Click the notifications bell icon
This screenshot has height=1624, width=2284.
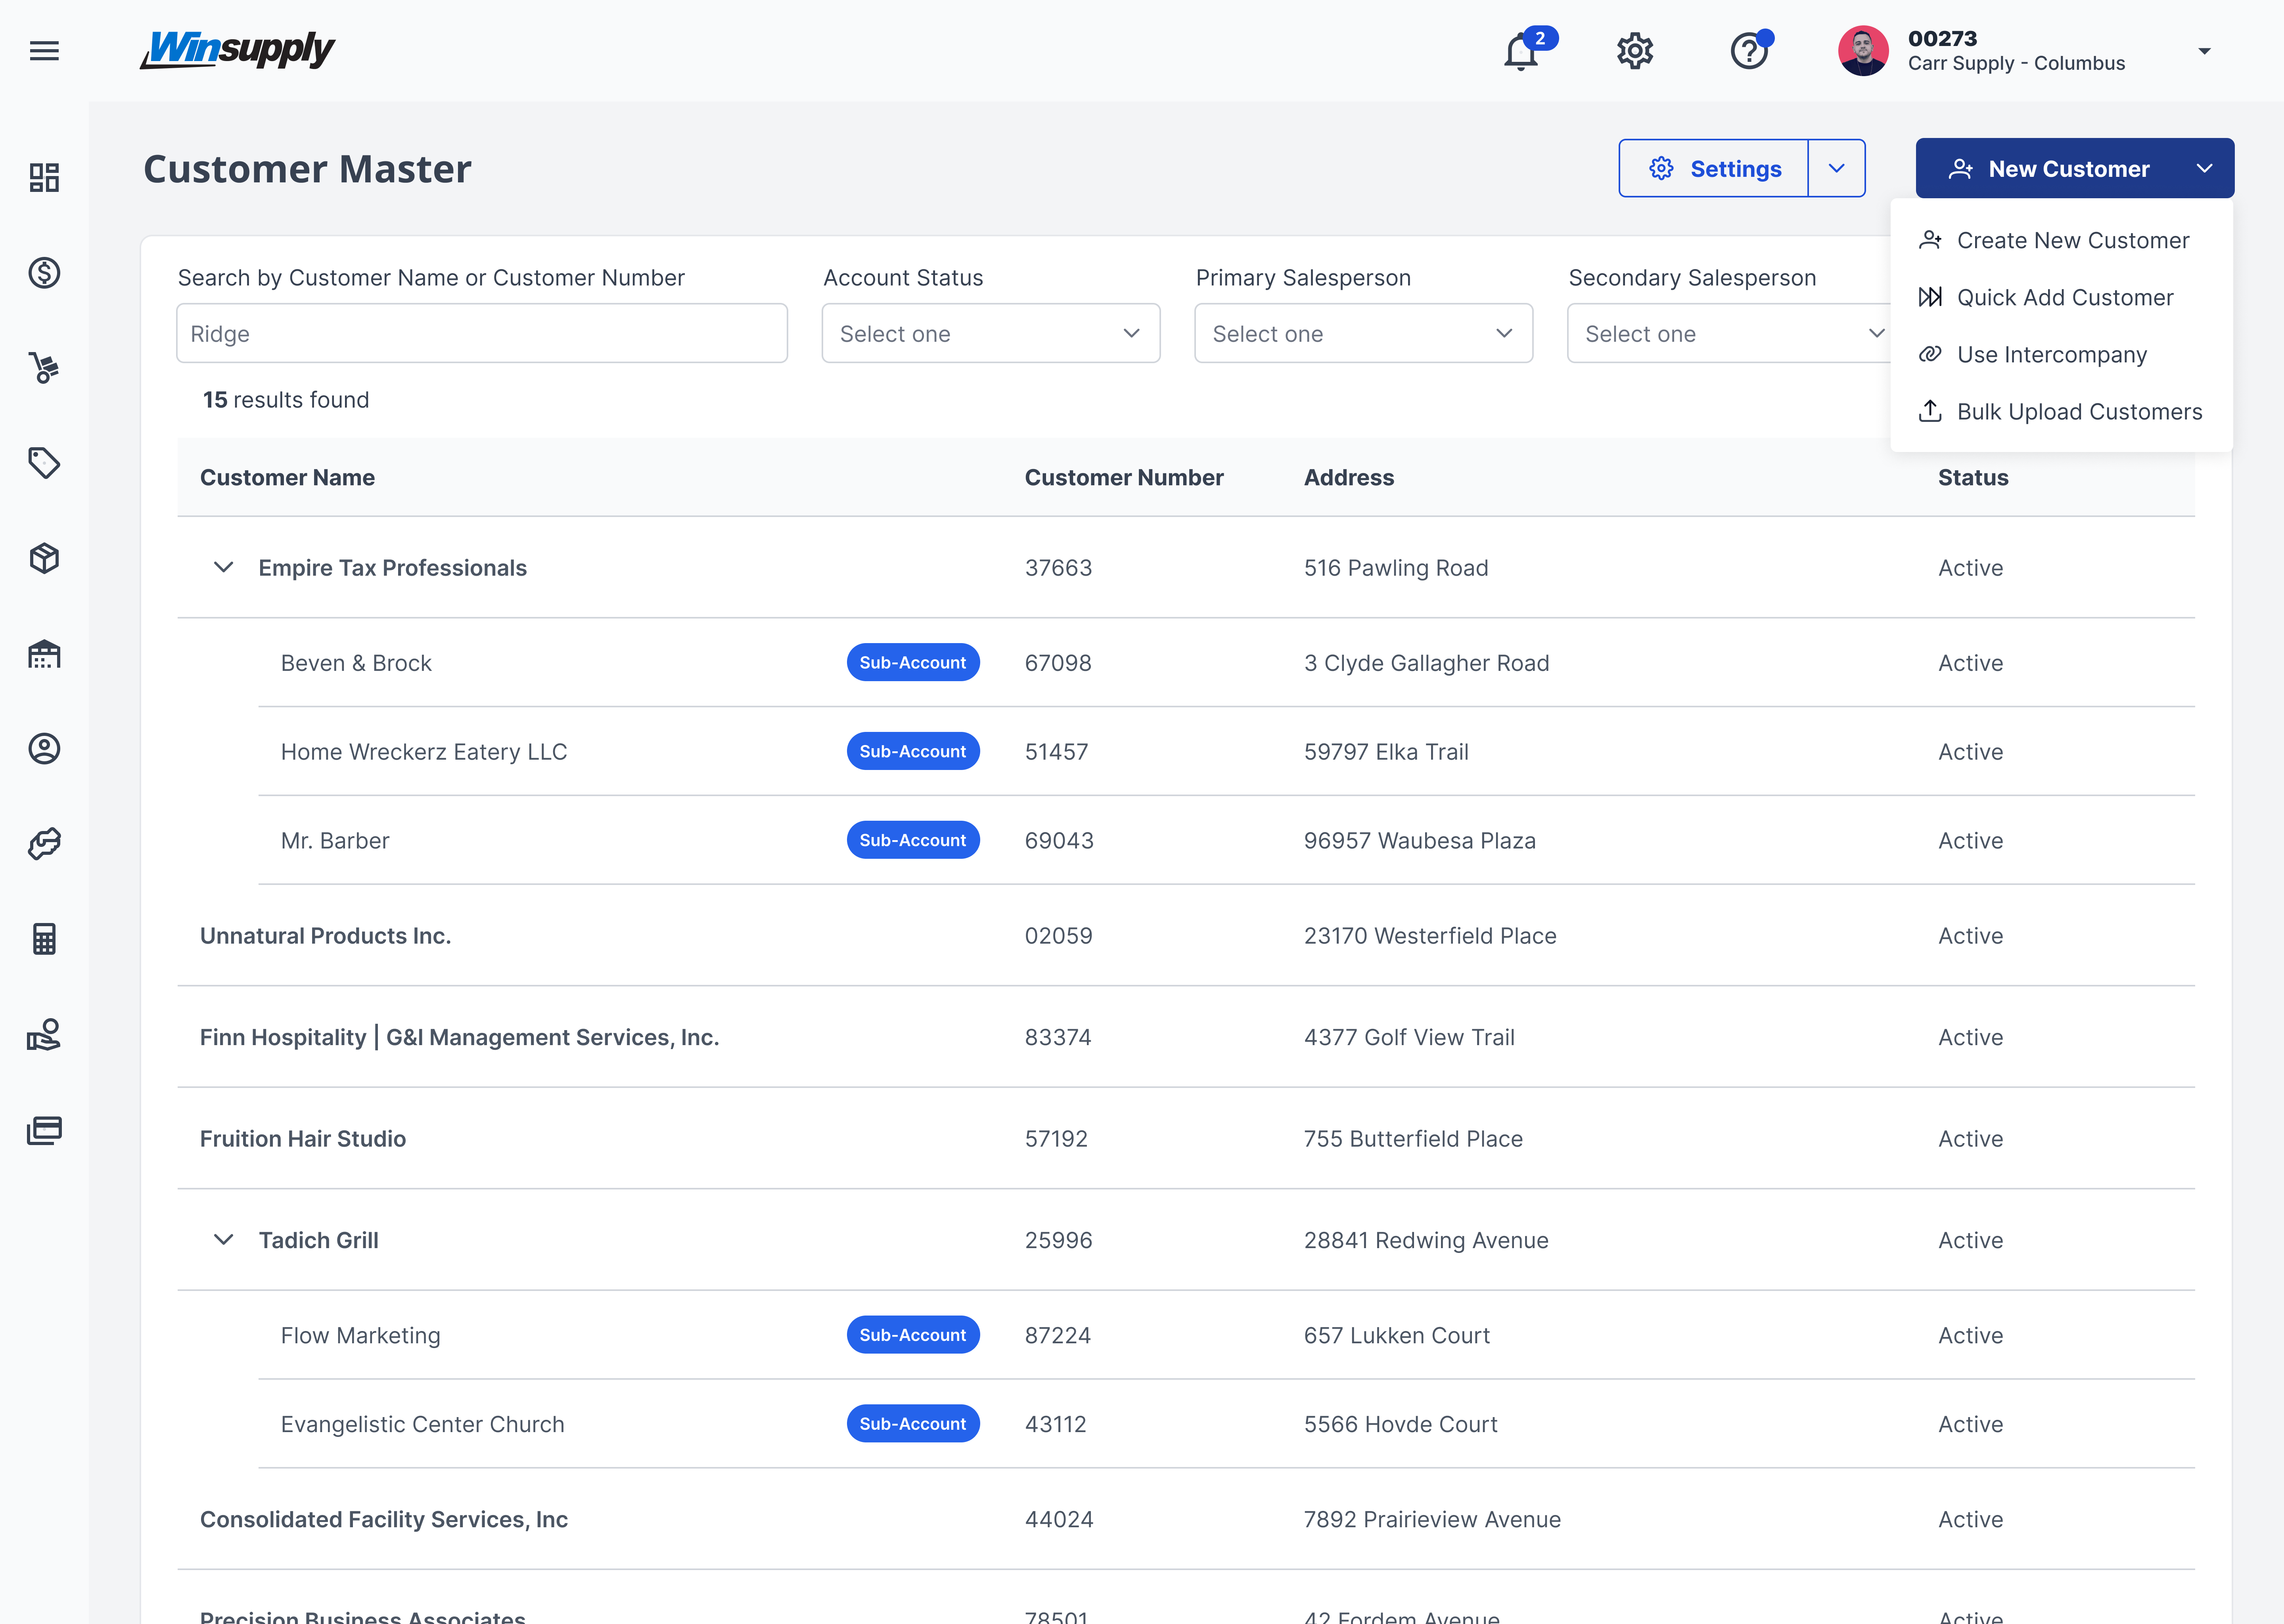point(1521,51)
